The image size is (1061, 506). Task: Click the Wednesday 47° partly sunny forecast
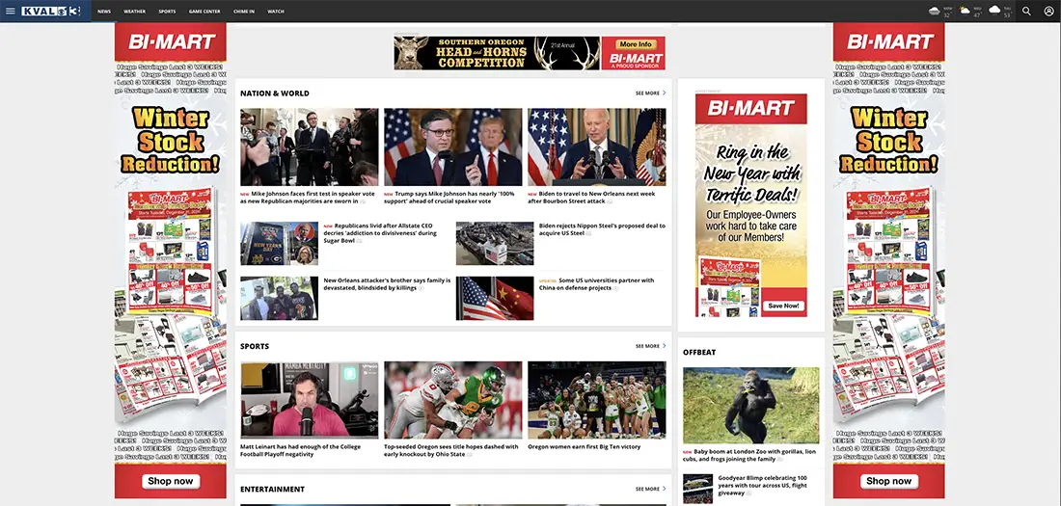coord(970,11)
